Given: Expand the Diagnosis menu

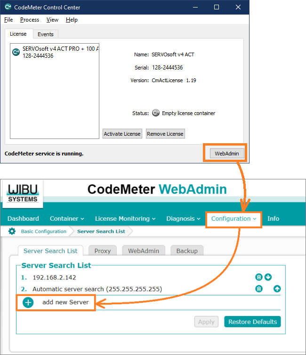Looking at the screenshot, I should [183, 218].
